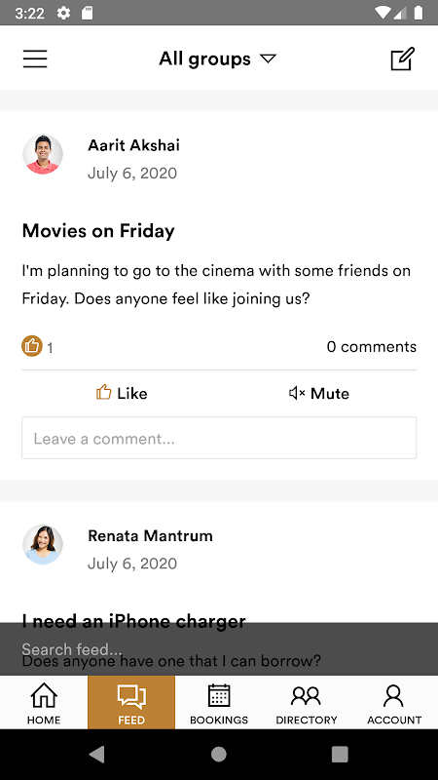
Task: Tap the Android back navigation button
Action: (x=96, y=755)
